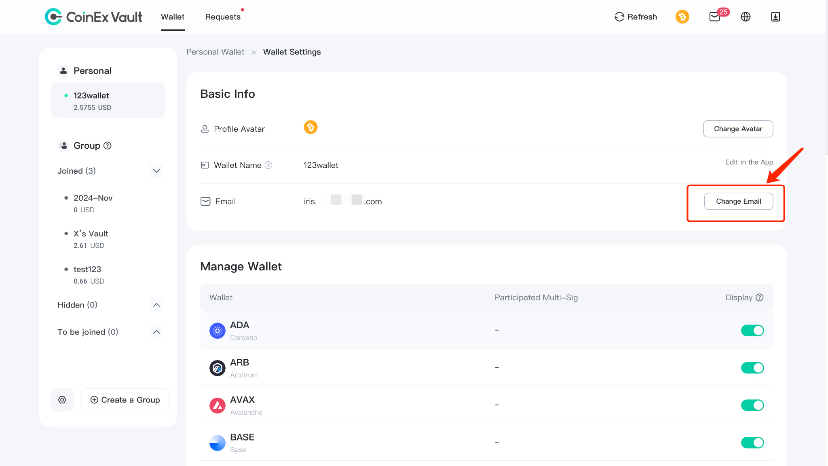
Task: Select the Wallet tab
Action: [x=173, y=17]
